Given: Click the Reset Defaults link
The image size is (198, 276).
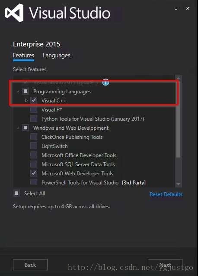Looking at the screenshot, I should pyautogui.click(x=166, y=194).
